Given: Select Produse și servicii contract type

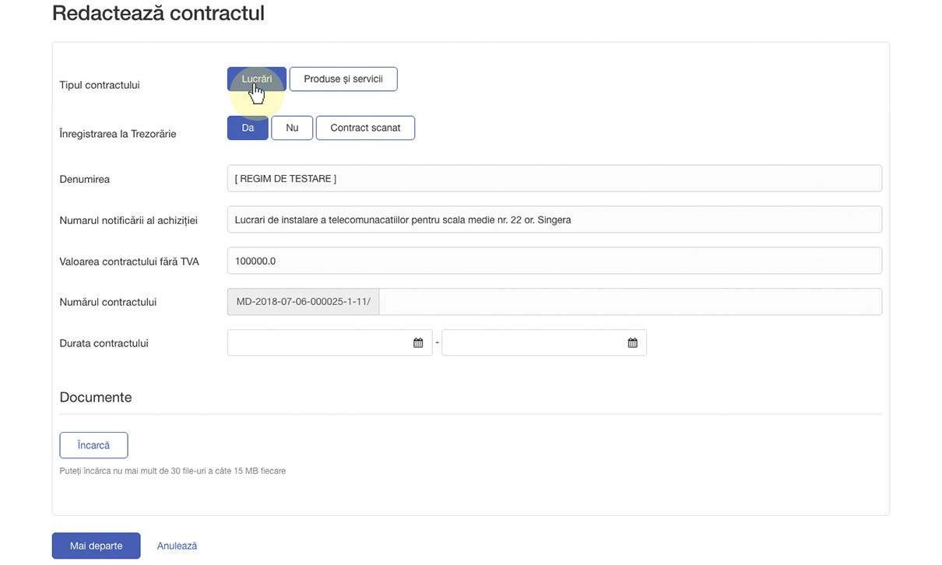Looking at the screenshot, I should click(343, 79).
